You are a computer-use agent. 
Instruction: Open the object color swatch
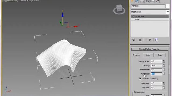(168, 6)
